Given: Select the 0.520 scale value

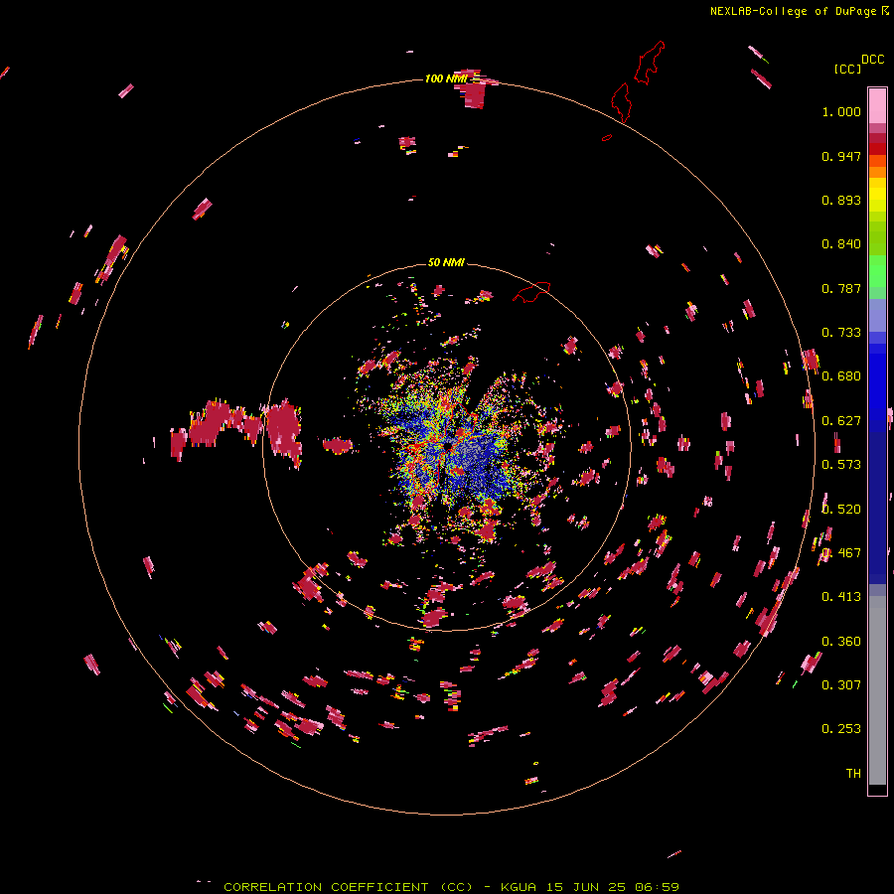Looking at the screenshot, I should 841,510.
